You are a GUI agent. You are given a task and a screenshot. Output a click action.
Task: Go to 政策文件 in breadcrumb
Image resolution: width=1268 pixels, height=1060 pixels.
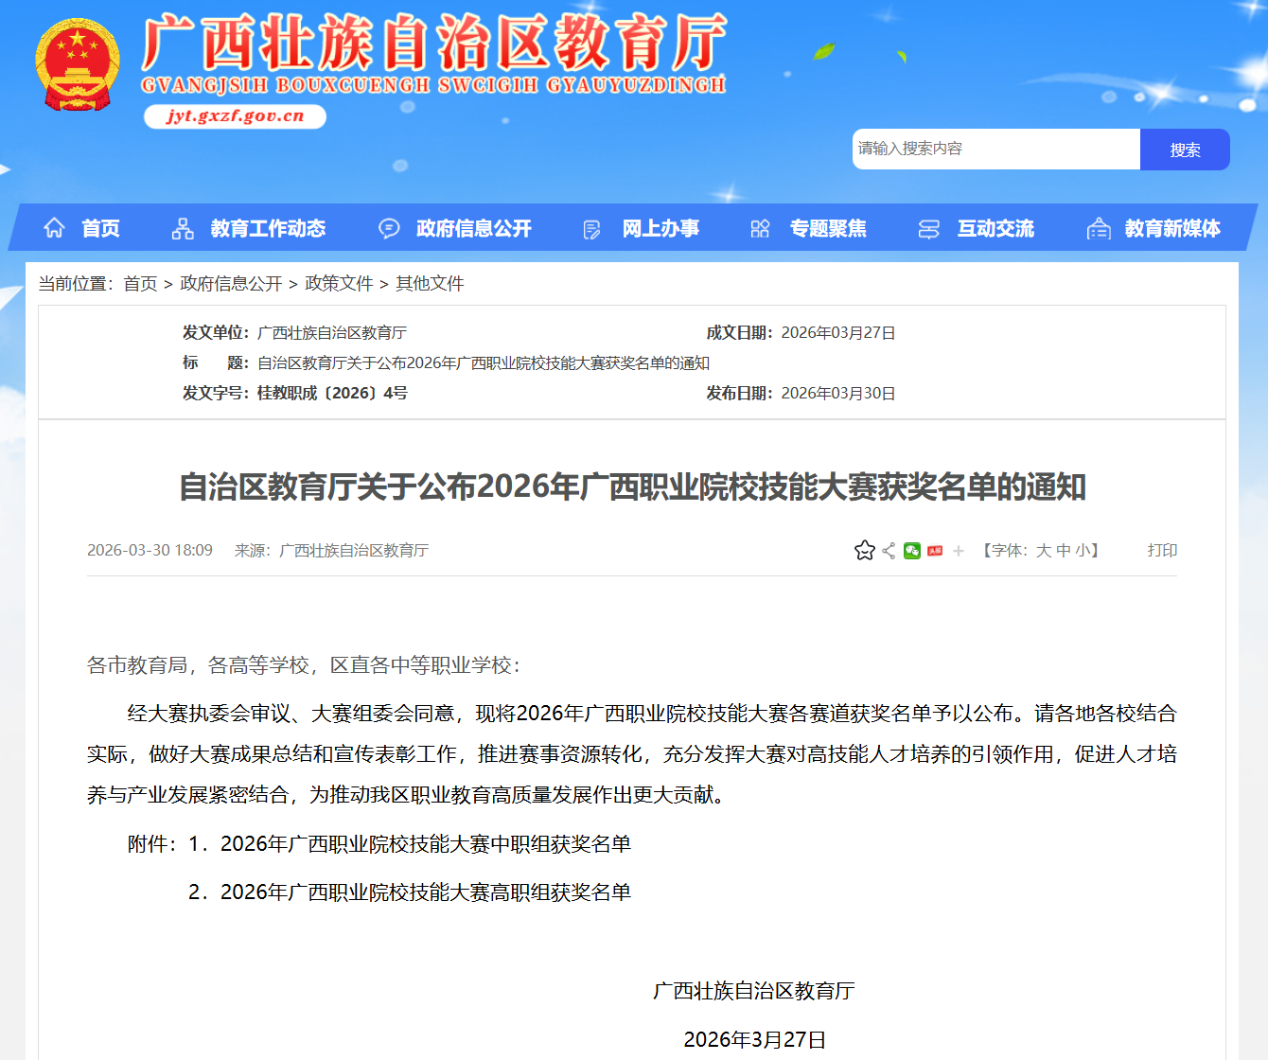pyautogui.click(x=339, y=284)
